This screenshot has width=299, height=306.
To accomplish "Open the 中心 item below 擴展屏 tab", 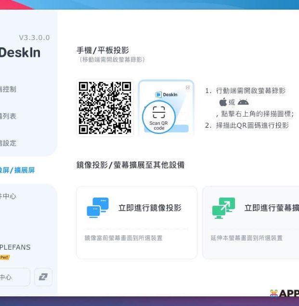I will point(8,196).
